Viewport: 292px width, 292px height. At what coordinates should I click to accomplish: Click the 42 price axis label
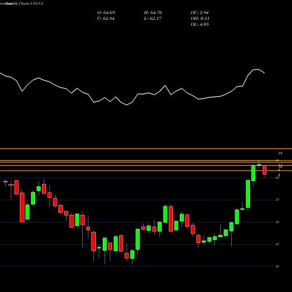coord(277,266)
